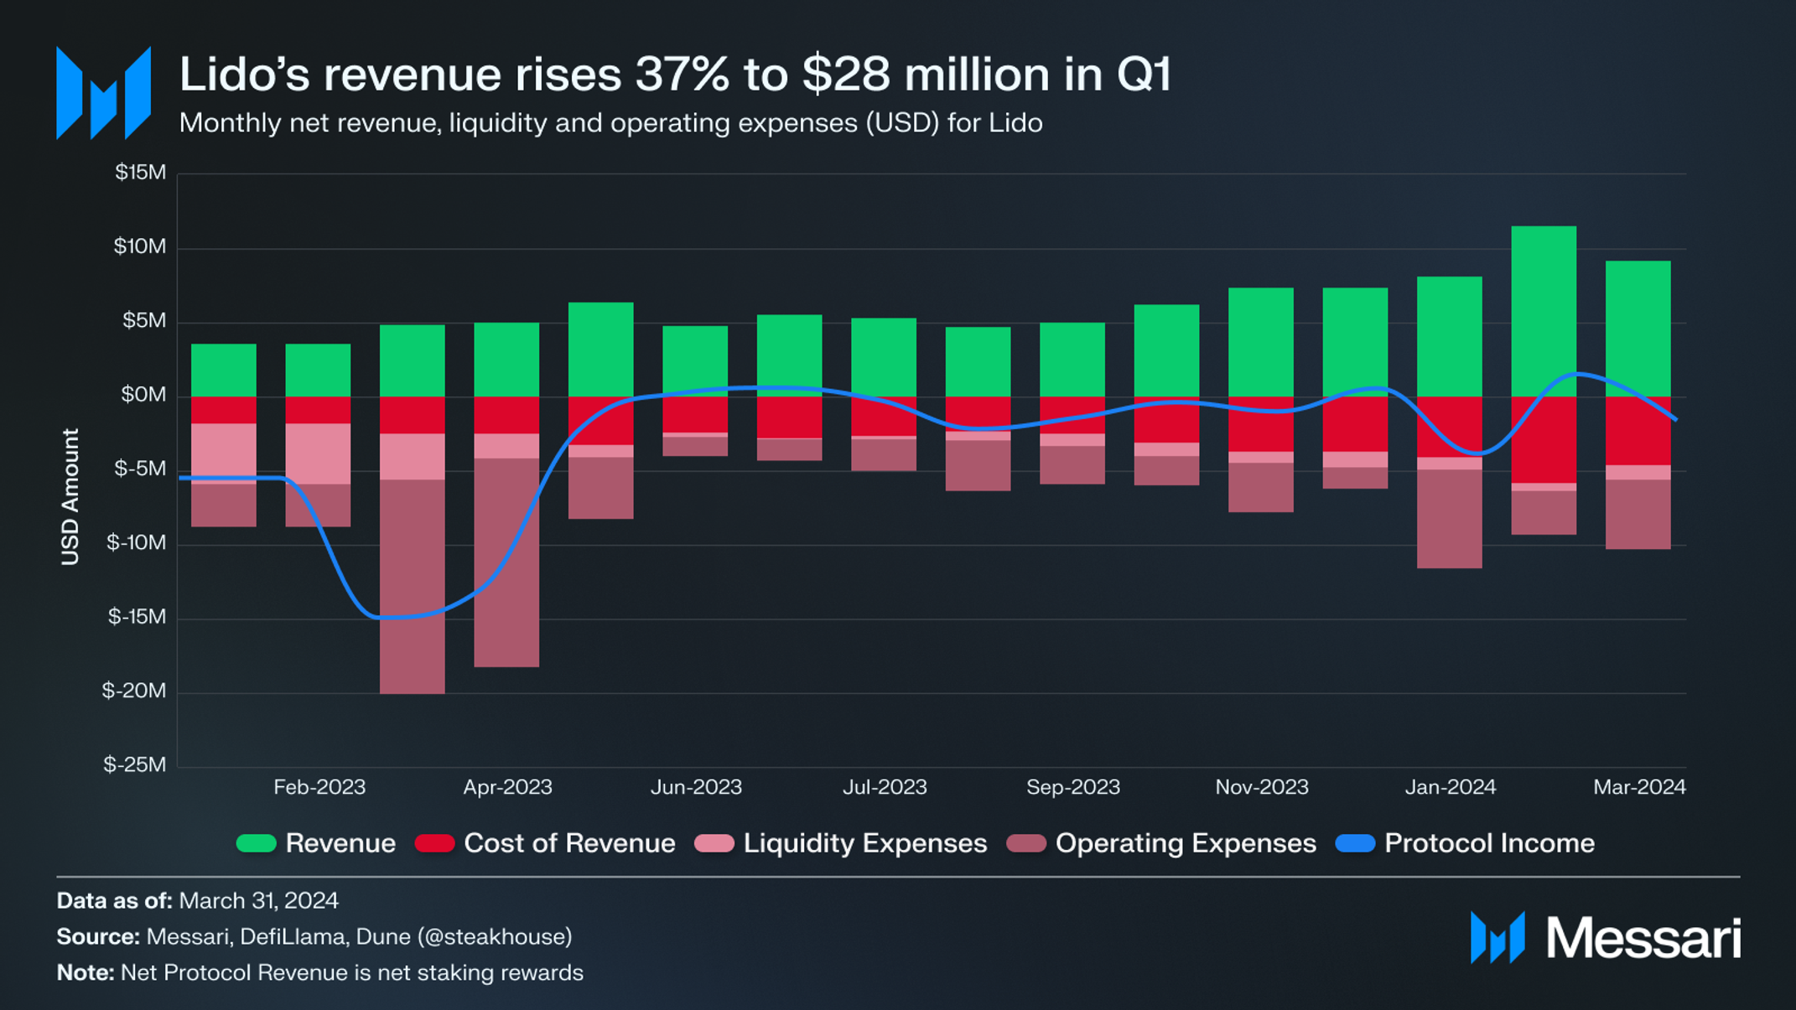Click the 'Operating Expenses' legend label
1796x1010 pixels.
(x=1186, y=843)
